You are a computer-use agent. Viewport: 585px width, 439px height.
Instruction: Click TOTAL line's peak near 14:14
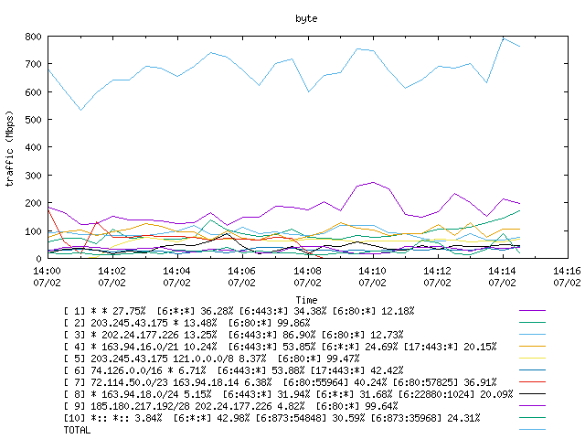click(504, 38)
